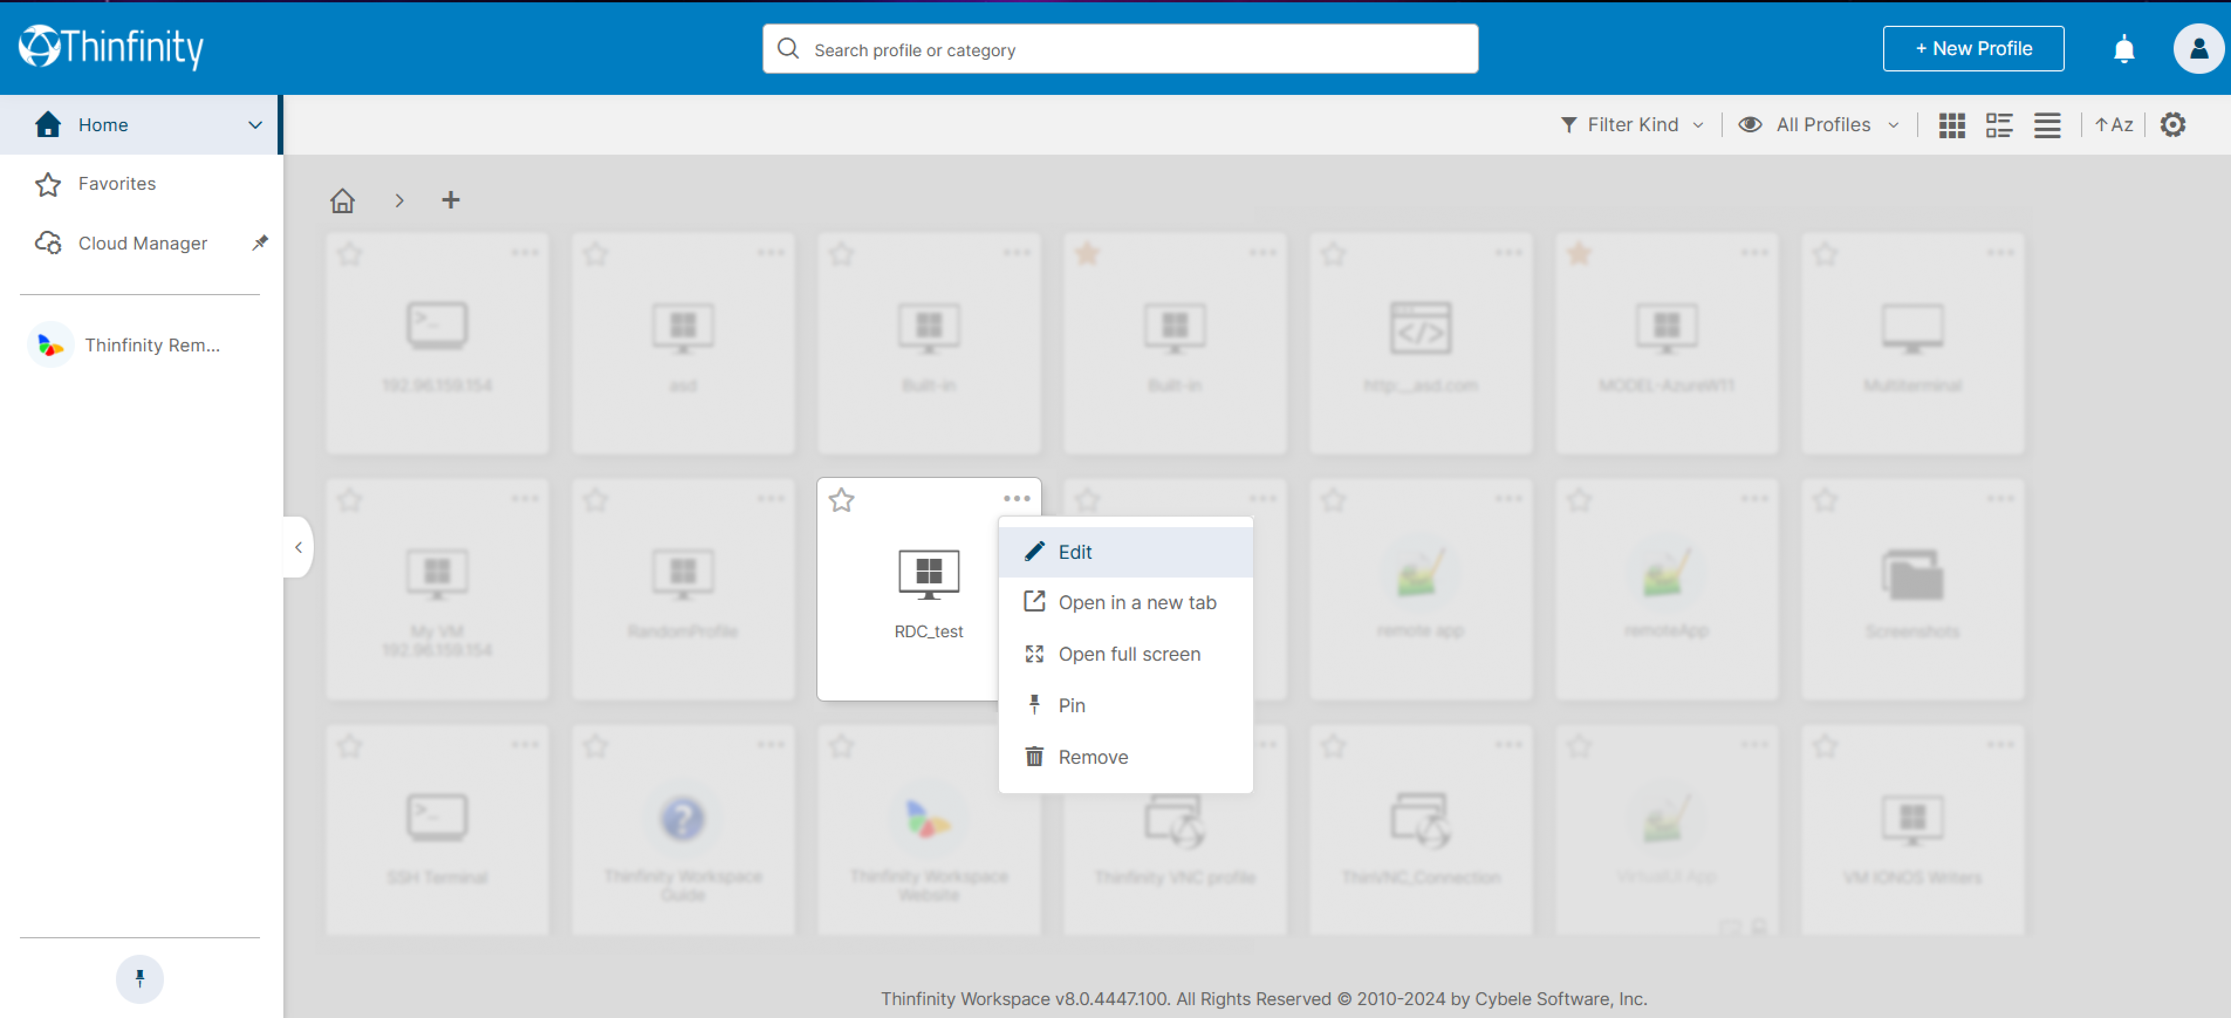2231x1018 pixels.
Task: Sort profiles alphabetically A-Z
Action: (x=2113, y=125)
